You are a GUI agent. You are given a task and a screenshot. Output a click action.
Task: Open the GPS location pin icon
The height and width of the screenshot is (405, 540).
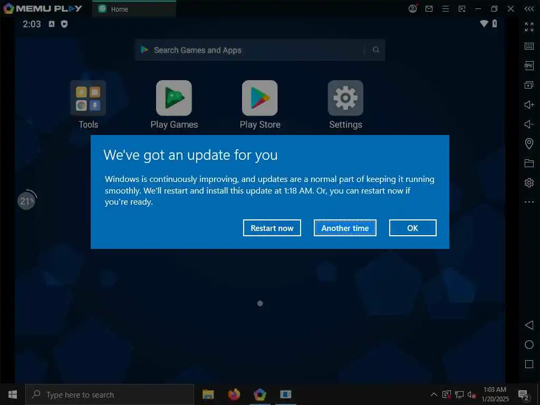(x=529, y=143)
